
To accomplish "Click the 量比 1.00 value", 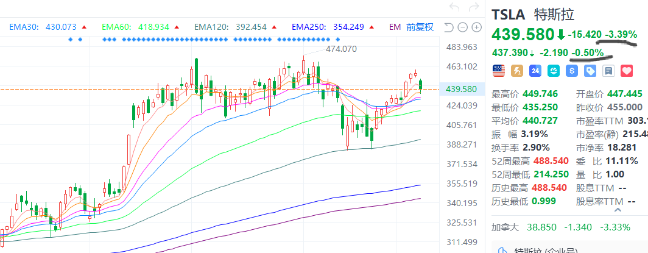I will coord(615,174).
